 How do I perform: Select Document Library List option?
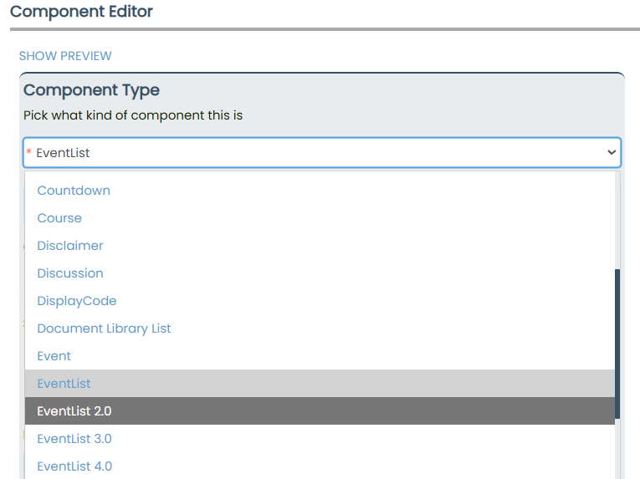click(104, 329)
